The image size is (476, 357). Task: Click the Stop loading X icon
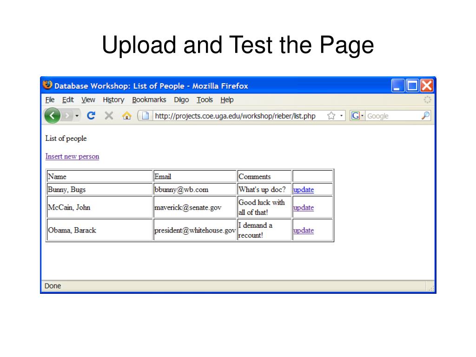point(109,115)
